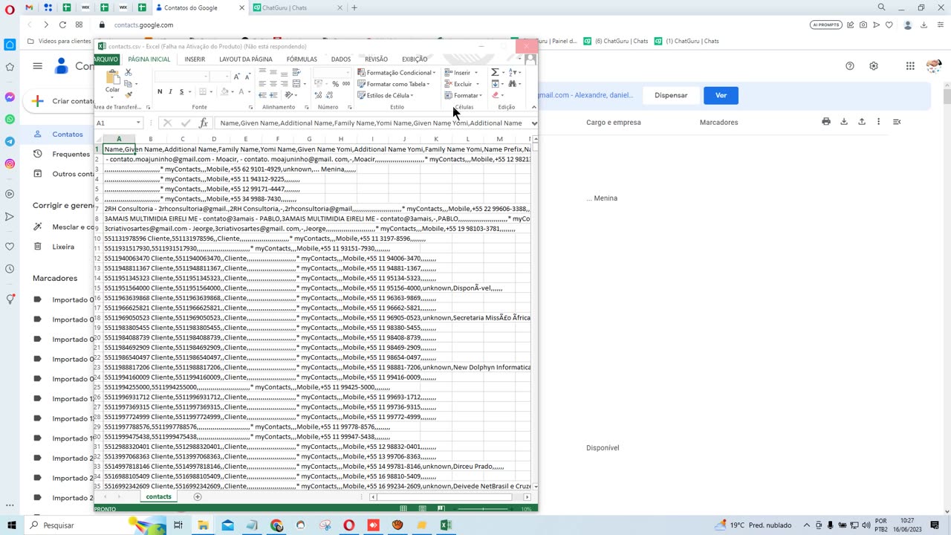Click the AI PROMPTS button in Opera
This screenshot has height=535, width=951.
point(825,25)
